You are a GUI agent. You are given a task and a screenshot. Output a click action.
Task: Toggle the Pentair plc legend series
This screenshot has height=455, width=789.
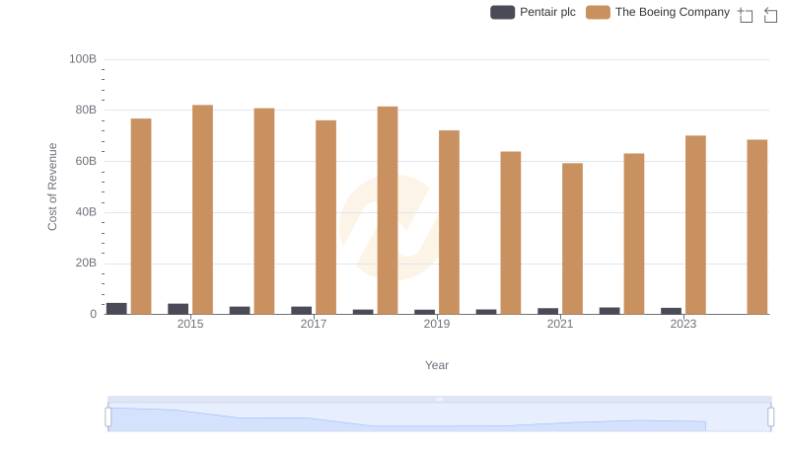click(533, 12)
